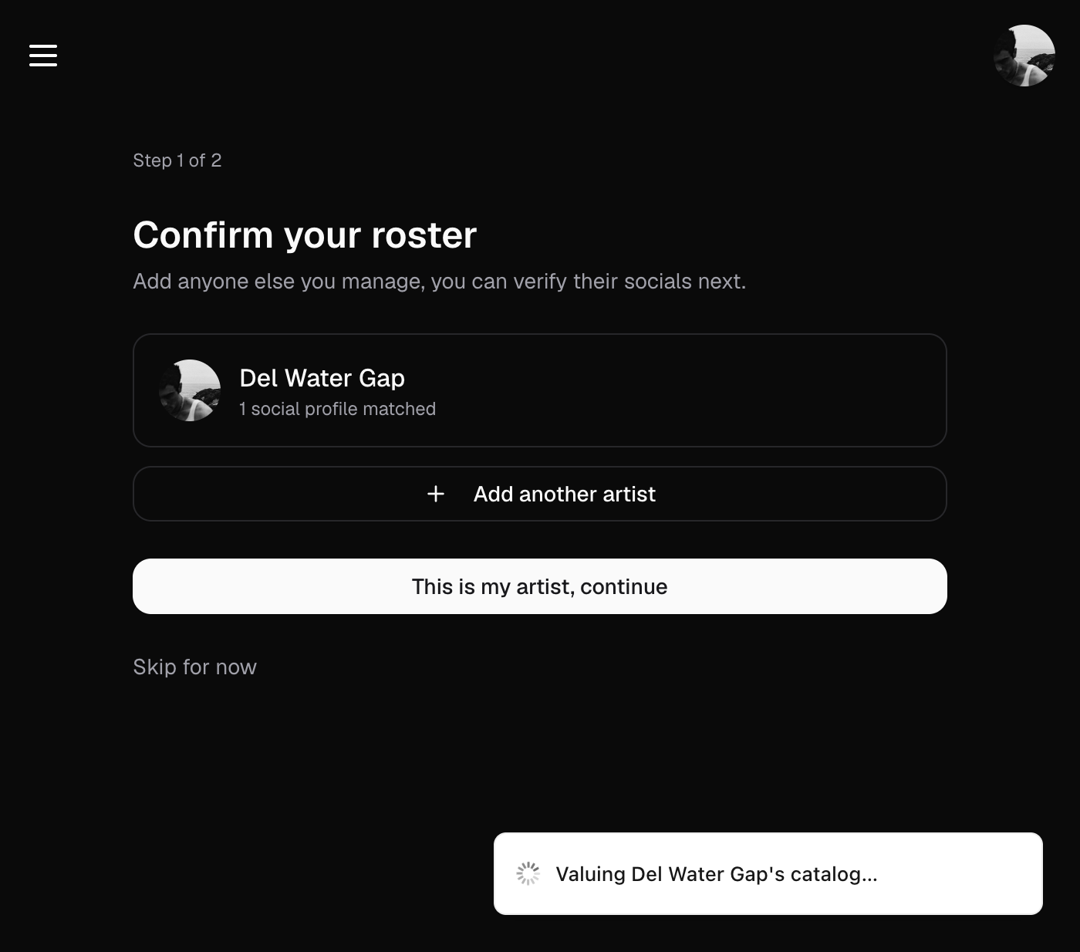Click the Add anyone else you manage subtitle
The height and width of the screenshot is (952, 1080).
[439, 281]
